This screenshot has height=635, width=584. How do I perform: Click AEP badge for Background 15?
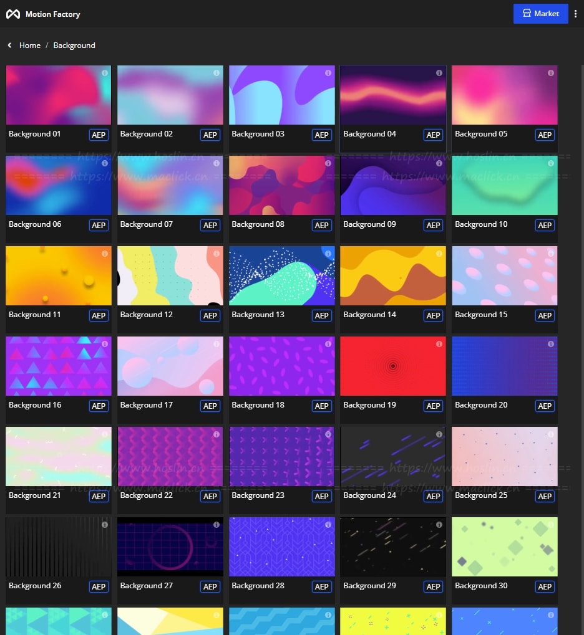pyautogui.click(x=545, y=315)
